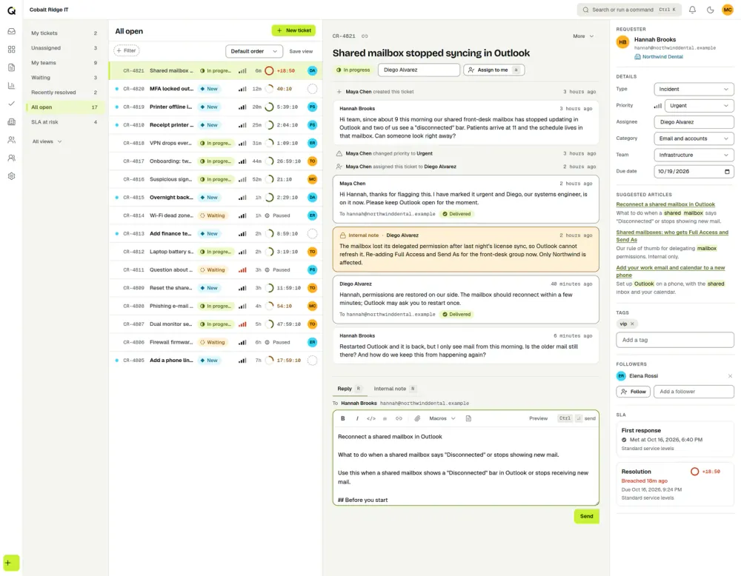Open the Priority Urgent dropdown
This screenshot has width=741, height=576.
[x=699, y=106]
